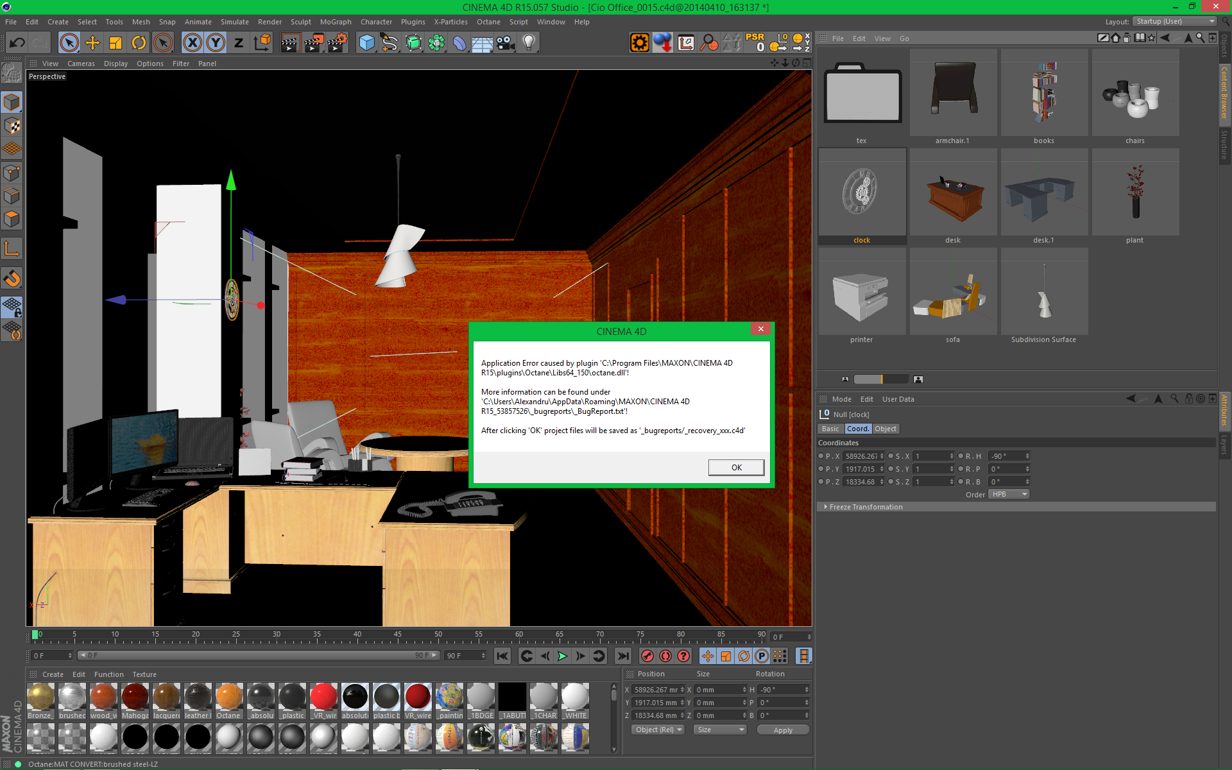Click the Undo arrow icon
Viewport: 1232px width, 770px height.
[17, 43]
